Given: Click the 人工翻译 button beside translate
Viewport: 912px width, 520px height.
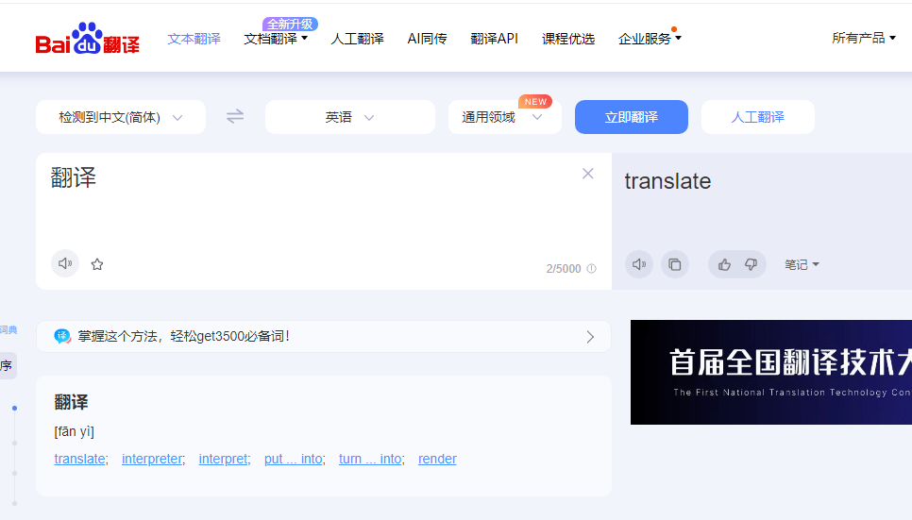Looking at the screenshot, I should click(757, 117).
